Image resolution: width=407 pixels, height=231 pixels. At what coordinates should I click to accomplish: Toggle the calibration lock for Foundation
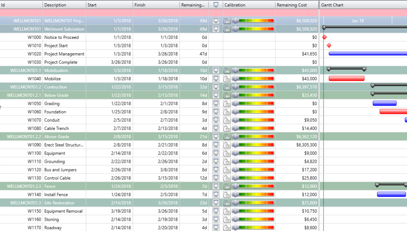tap(227, 112)
